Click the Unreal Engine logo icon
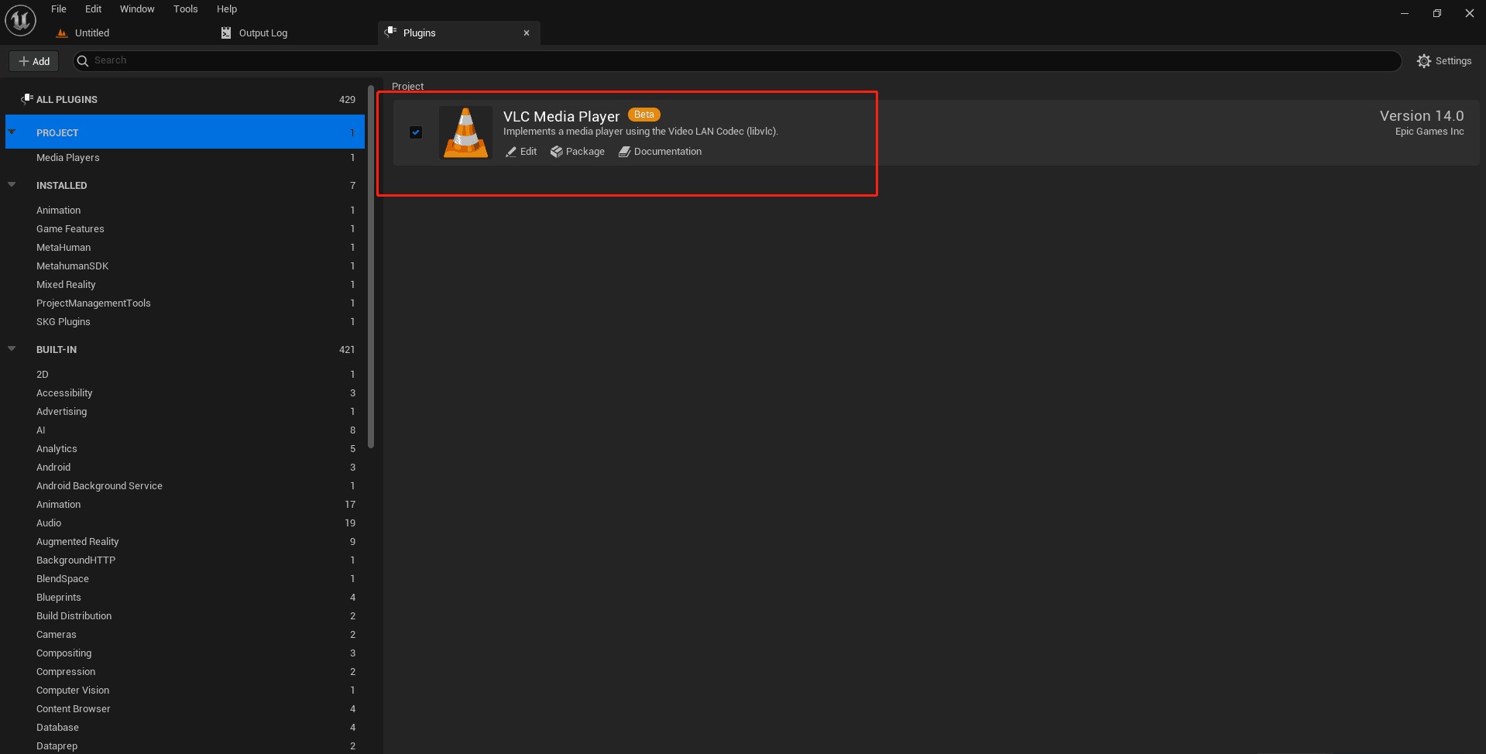 pyautogui.click(x=20, y=20)
